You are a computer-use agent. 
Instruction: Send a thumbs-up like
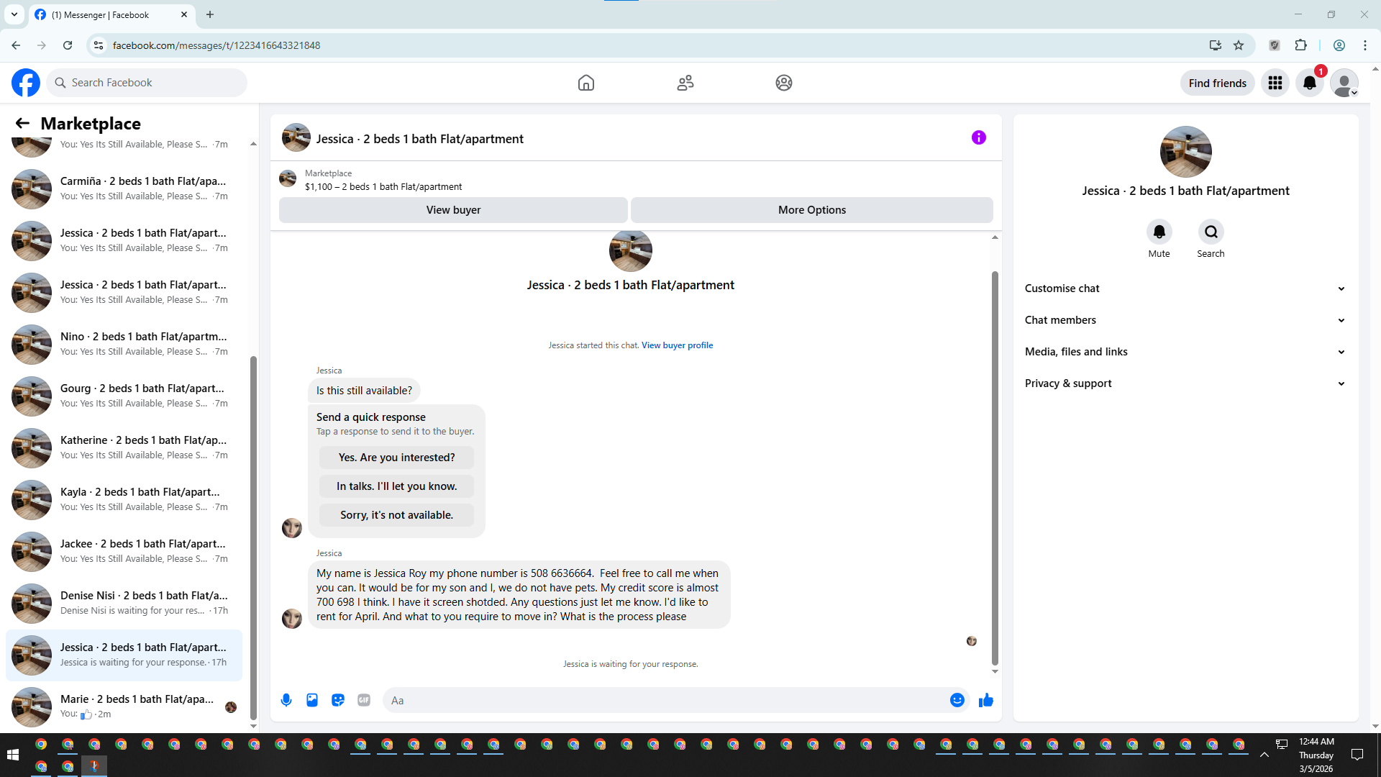tap(986, 700)
